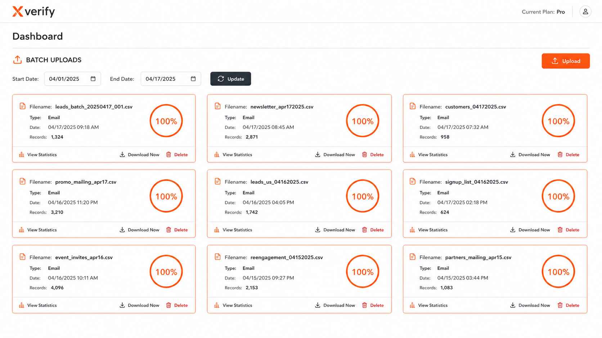Download customers_04172025.csv now
The width and height of the screenshot is (602, 338).
point(530,155)
